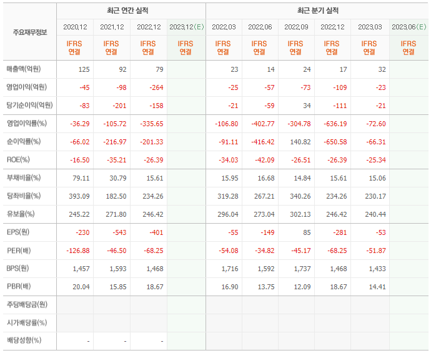The width and height of the screenshot is (431, 353).
Task: Select the 1,737 BPS value
Action: [x=302, y=269]
